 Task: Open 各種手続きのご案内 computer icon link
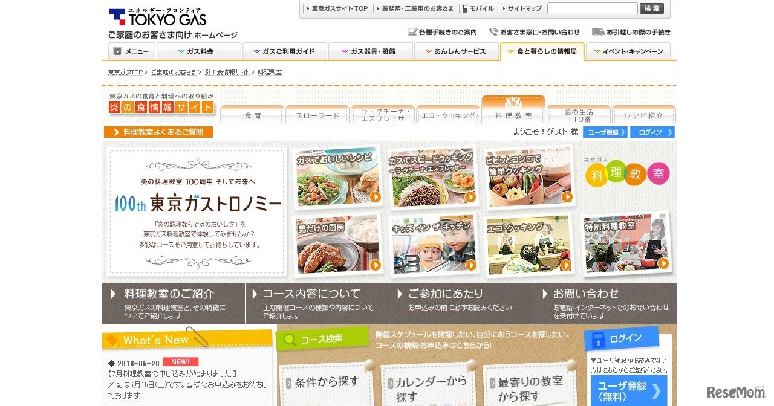(x=412, y=32)
